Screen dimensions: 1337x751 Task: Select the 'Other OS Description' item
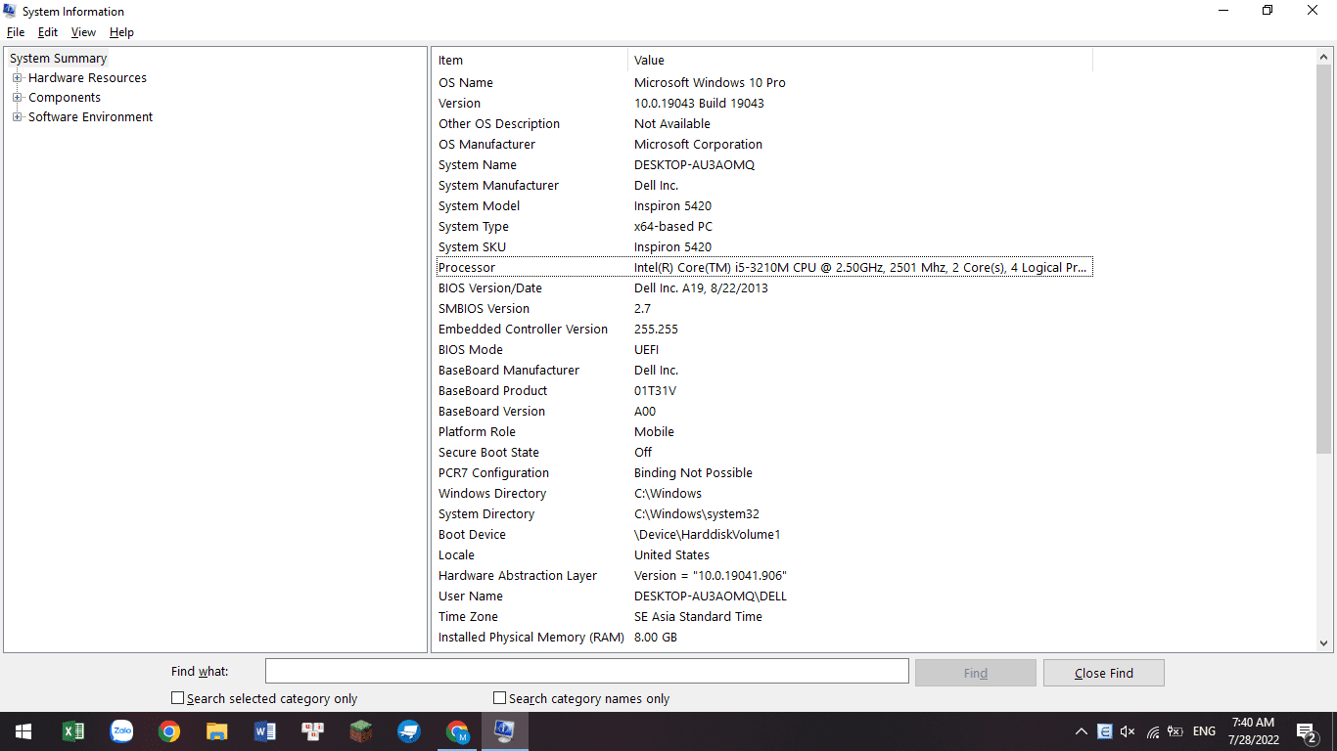(x=499, y=124)
